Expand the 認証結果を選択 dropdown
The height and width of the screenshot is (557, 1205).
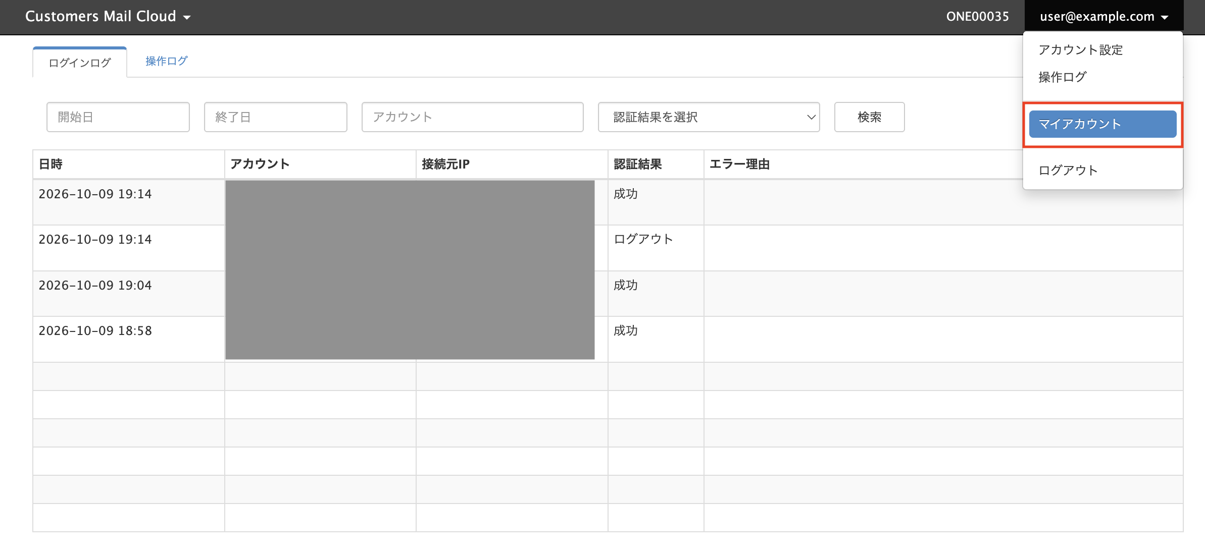tap(709, 117)
